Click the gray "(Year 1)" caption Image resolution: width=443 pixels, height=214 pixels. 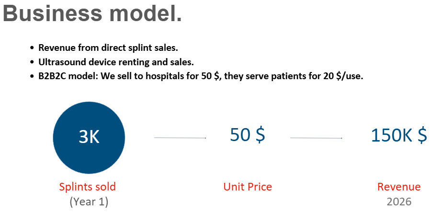[x=89, y=202]
